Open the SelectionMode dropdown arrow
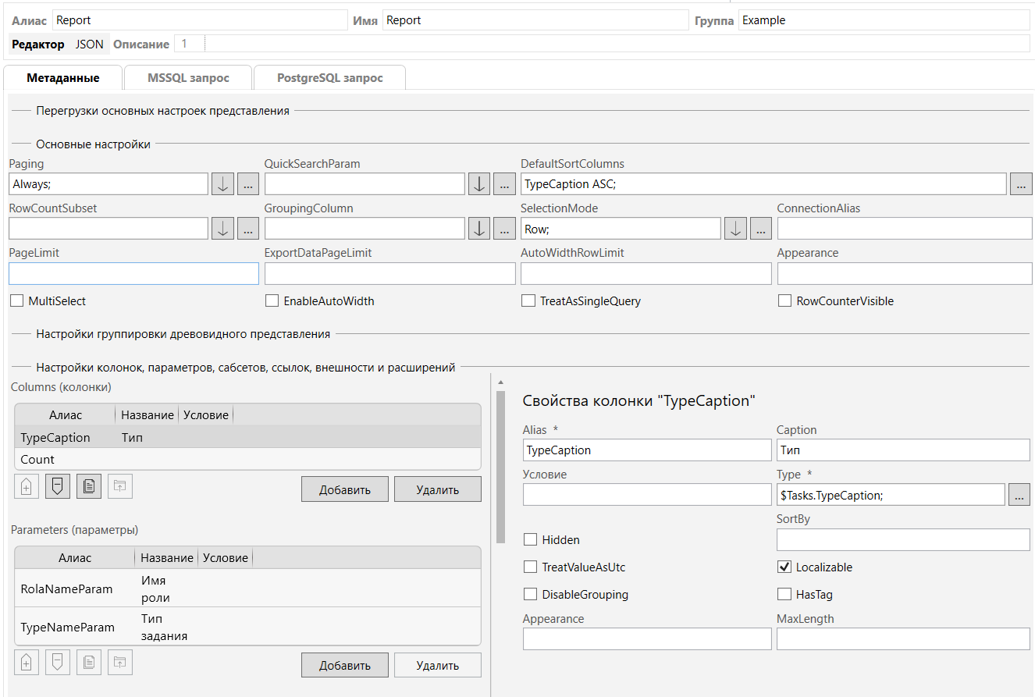Image resolution: width=1035 pixels, height=697 pixels. pyautogui.click(x=735, y=229)
